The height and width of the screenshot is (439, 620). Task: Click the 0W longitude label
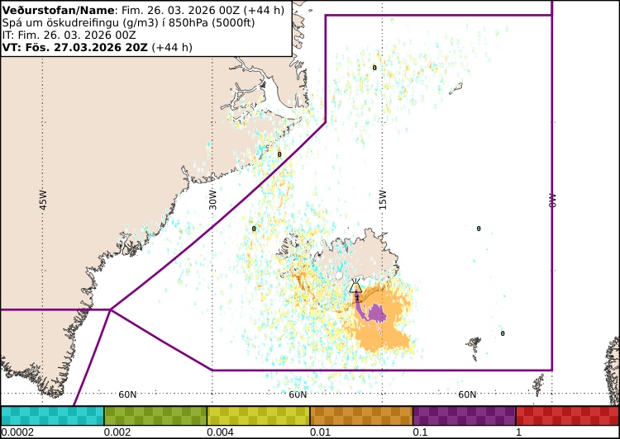[x=552, y=201]
